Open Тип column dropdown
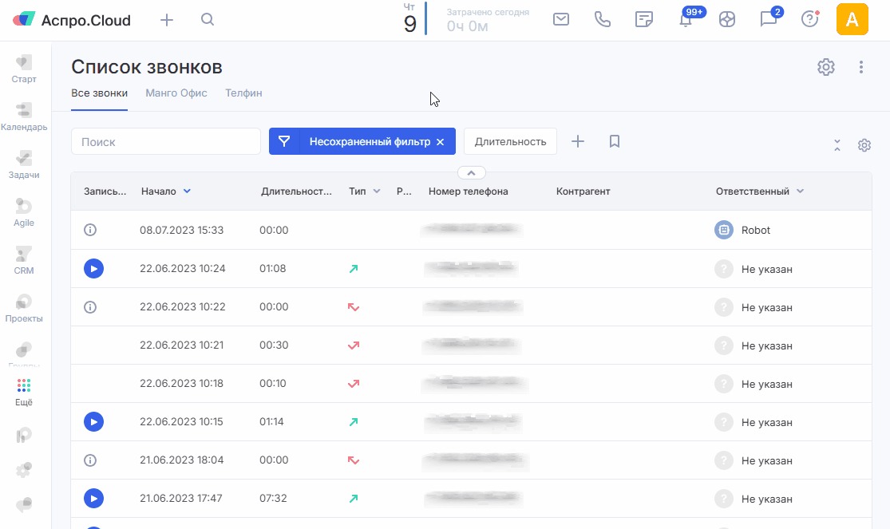The image size is (890, 529). (376, 191)
